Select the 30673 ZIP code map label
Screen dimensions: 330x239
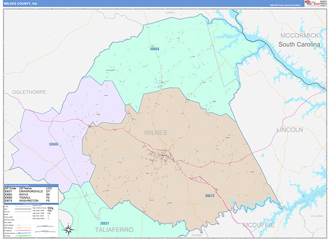pos(210,196)
